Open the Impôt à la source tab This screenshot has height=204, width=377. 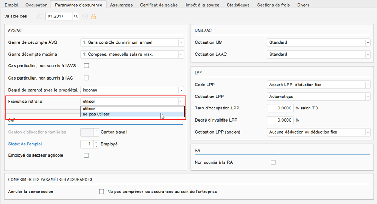202,5
